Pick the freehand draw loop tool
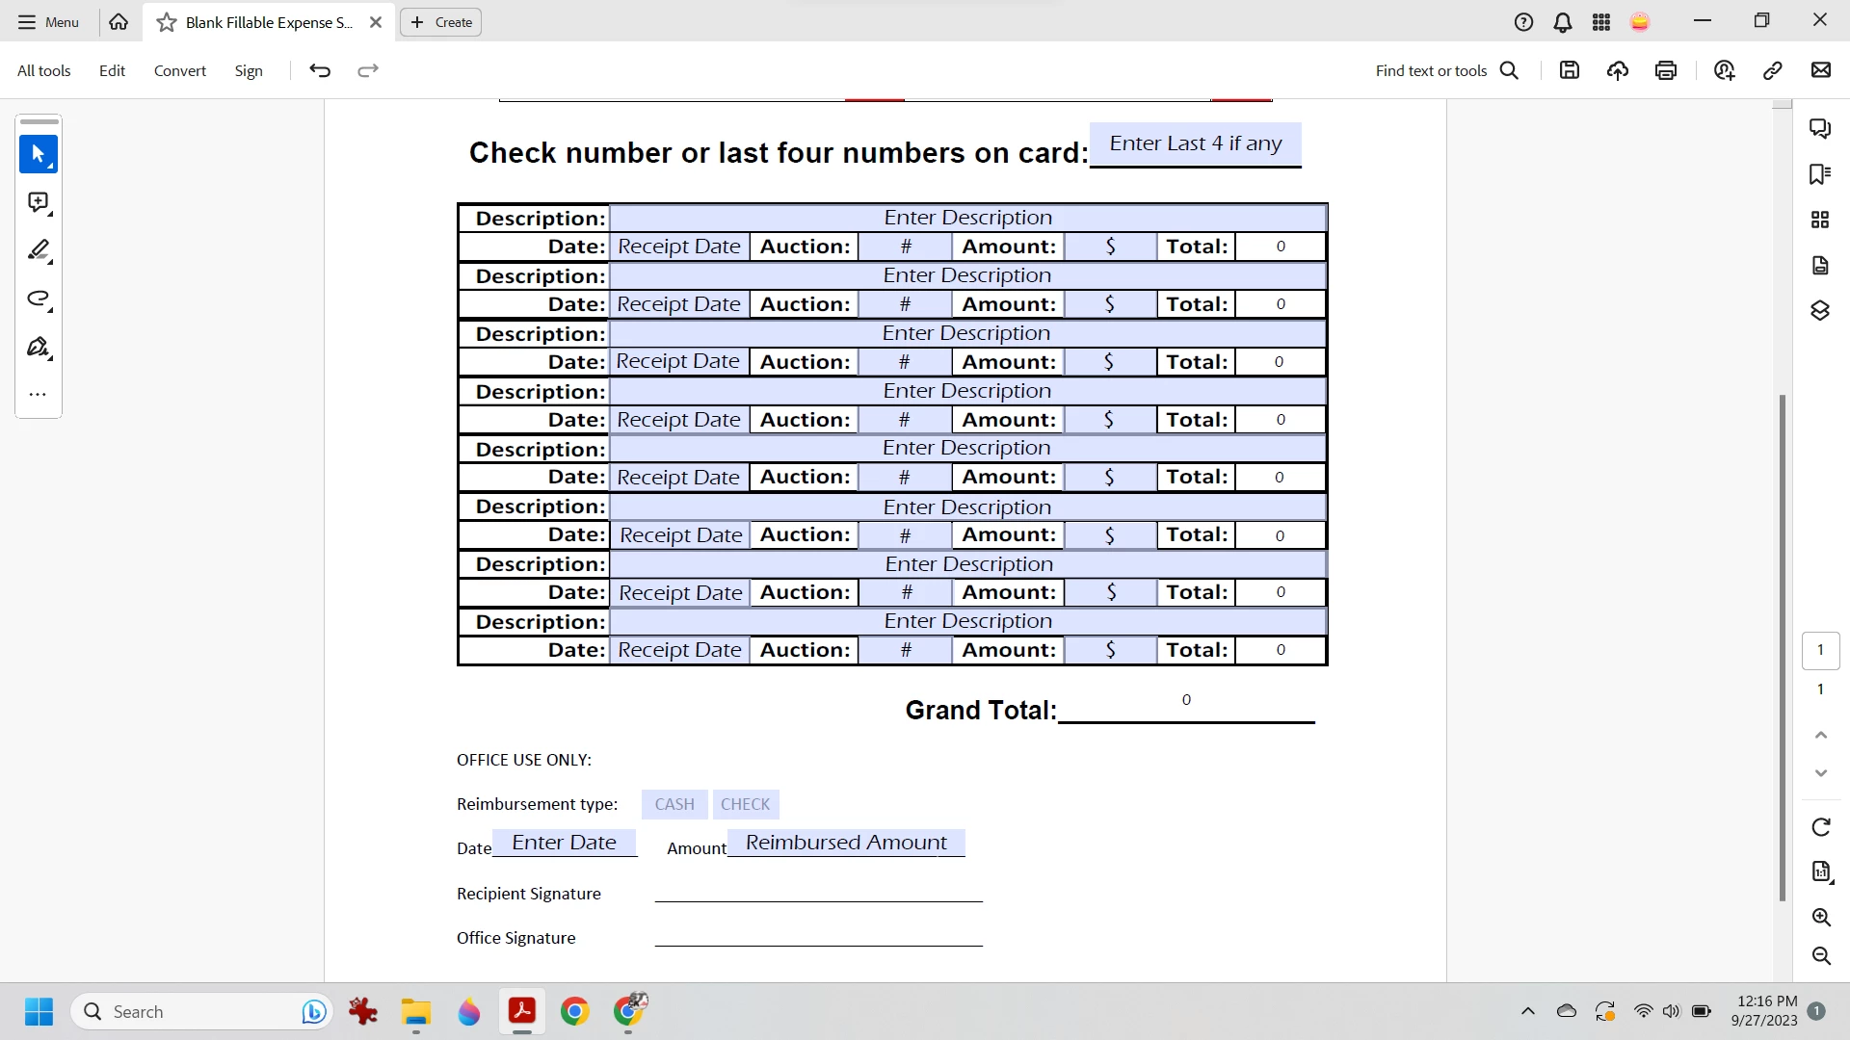This screenshot has width=1850, height=1040. click(x=39, y=299)
